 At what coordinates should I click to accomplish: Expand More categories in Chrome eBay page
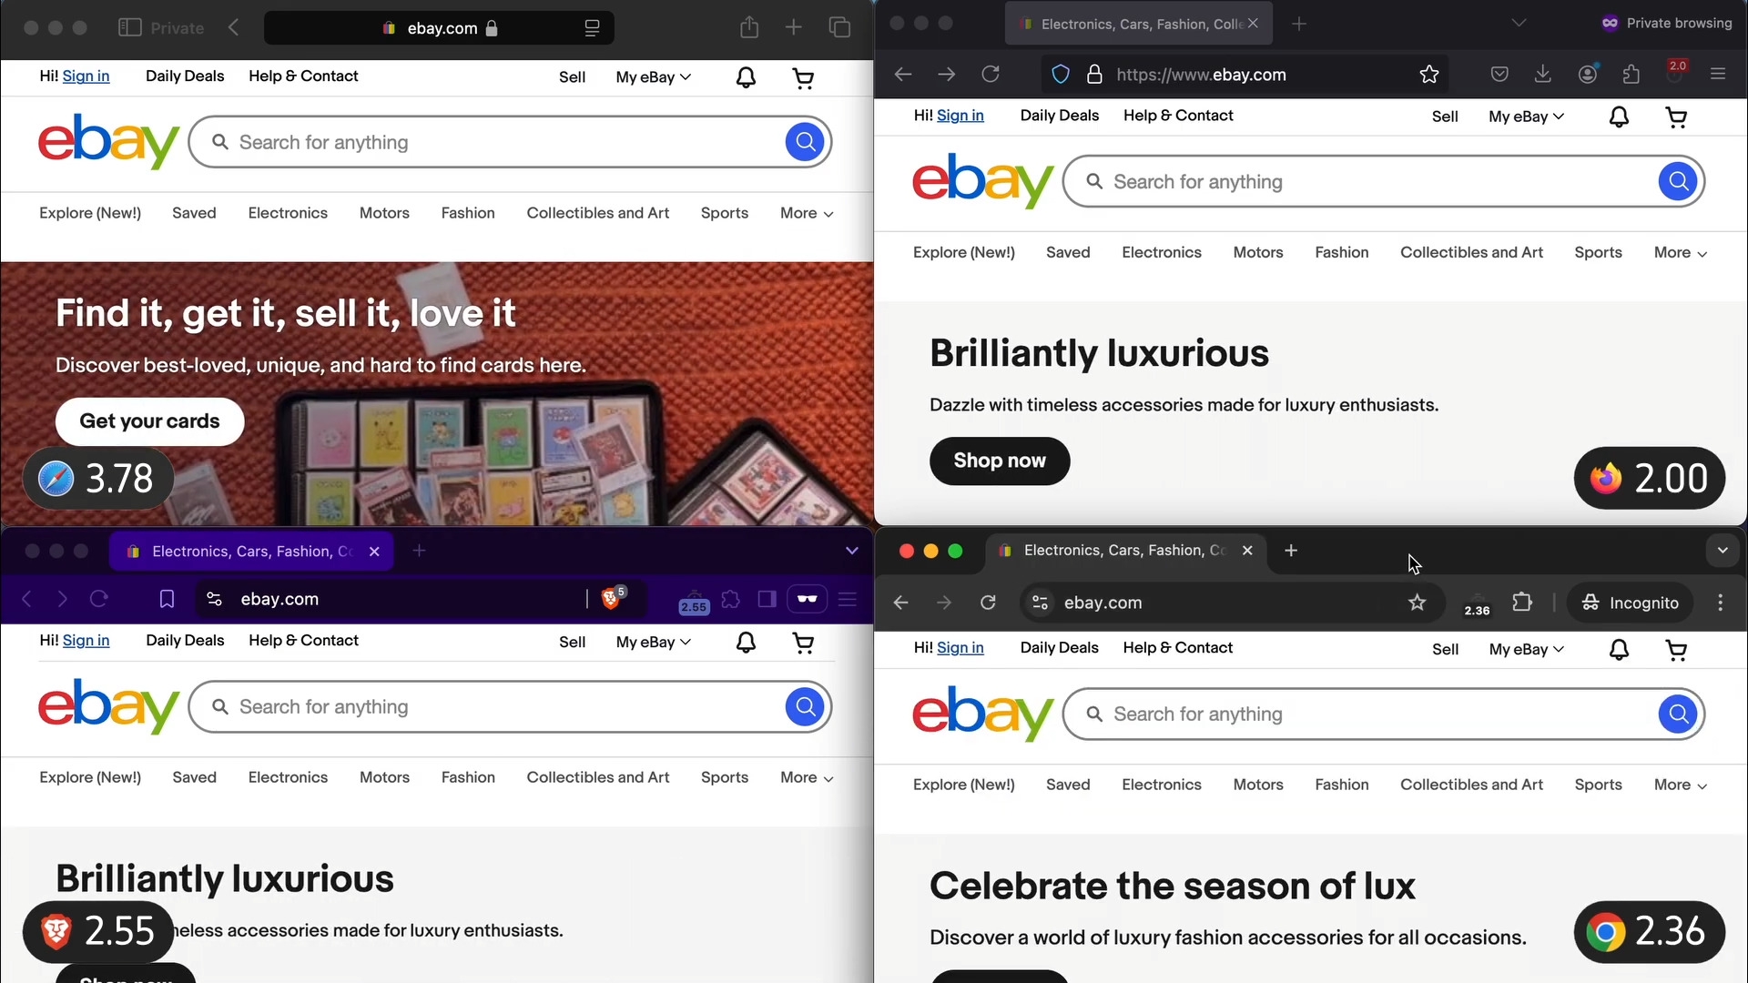pyautogui.click(x=1681, y=785)
